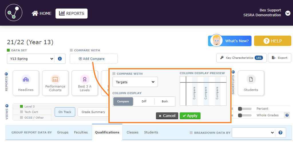Open the Key Characteristics panel
Screen dimensions: 293x142
pyautogui.click(x=241, y=58)
